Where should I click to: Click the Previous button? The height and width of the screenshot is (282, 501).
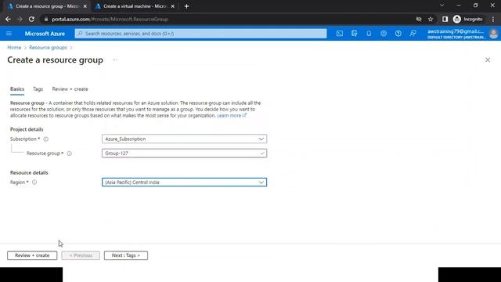81,255
